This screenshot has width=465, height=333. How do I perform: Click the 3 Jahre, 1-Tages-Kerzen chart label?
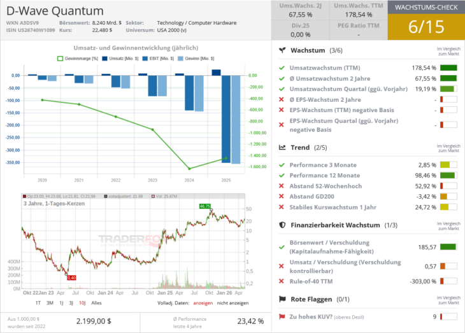54,203
